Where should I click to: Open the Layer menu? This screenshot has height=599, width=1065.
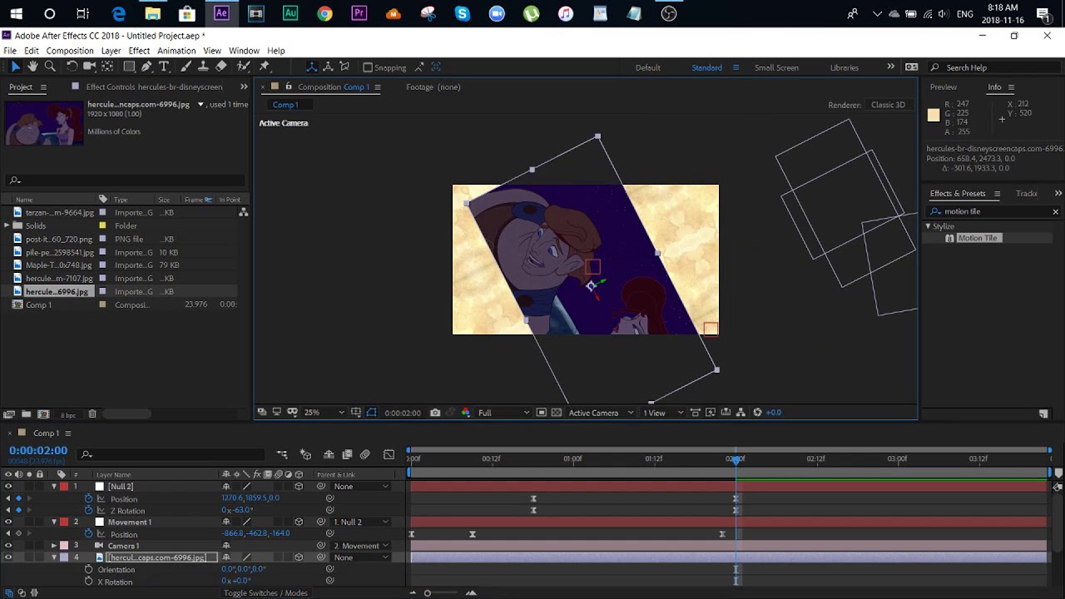click(111, 51)
